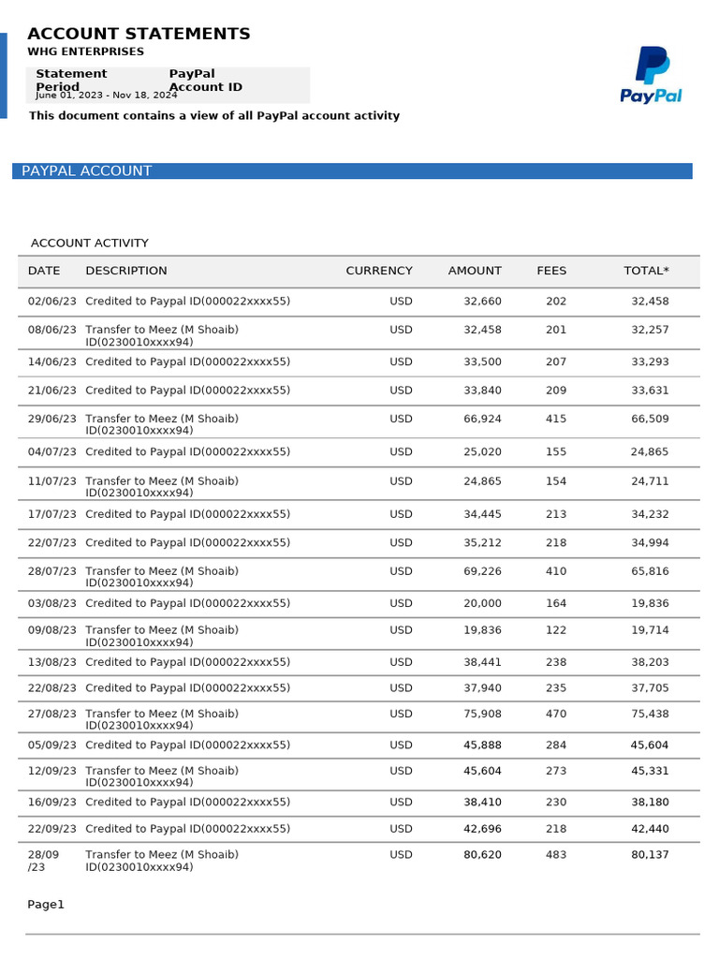Select date 11/07/23
The width and height of the screenshot is (719, 959).
(52, 480)
